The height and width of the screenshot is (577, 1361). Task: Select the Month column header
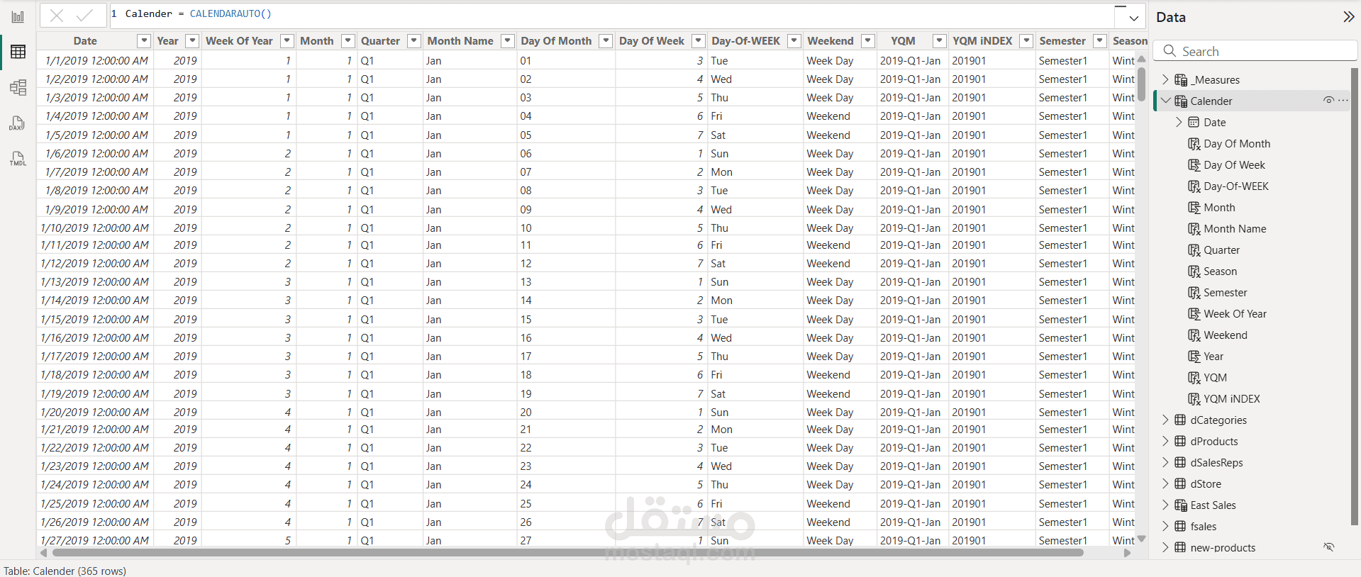point(316,41)
